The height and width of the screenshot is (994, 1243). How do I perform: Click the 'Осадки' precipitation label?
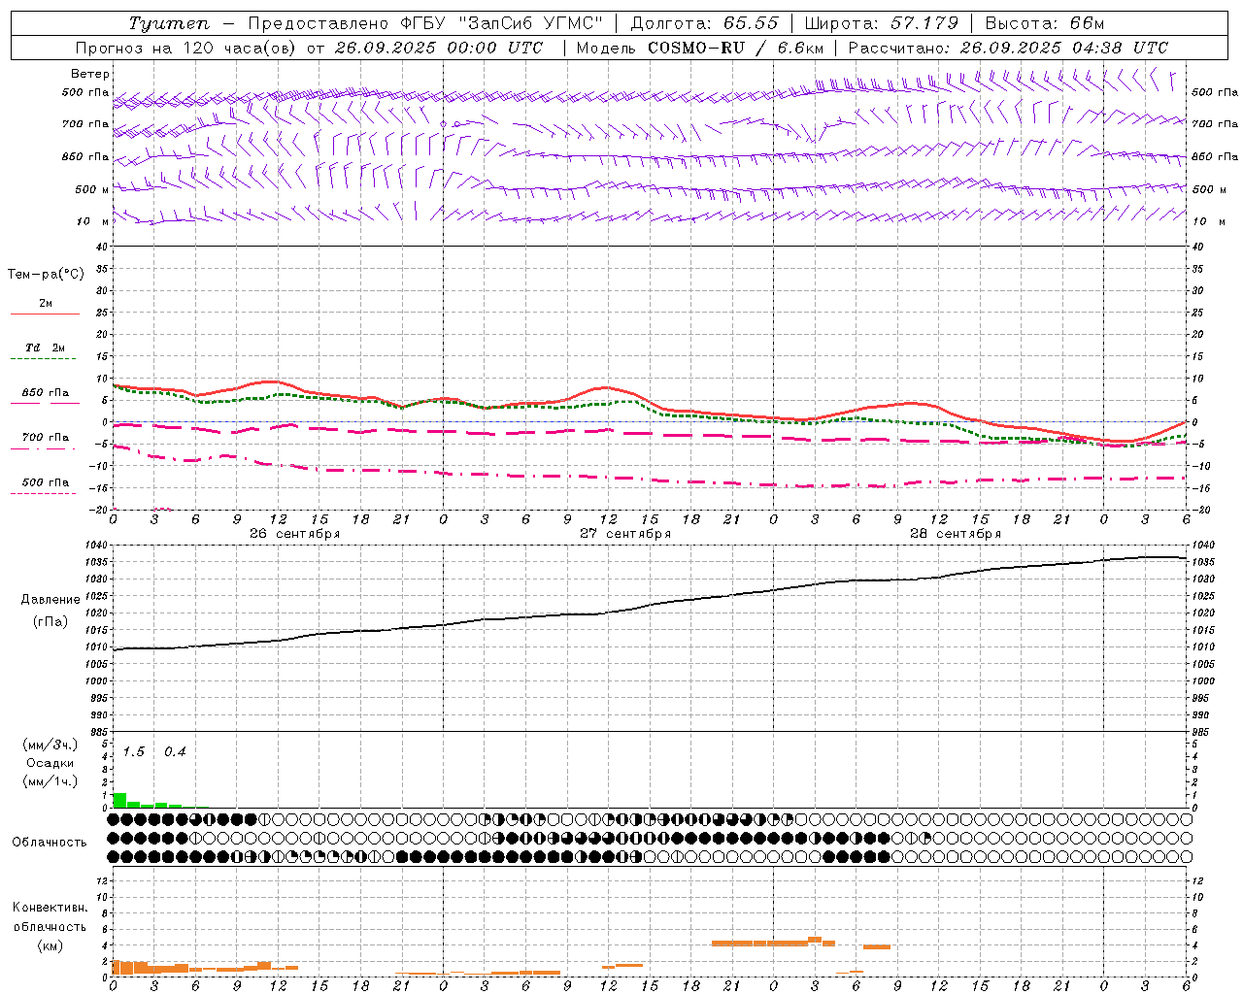tap(50, 763)
